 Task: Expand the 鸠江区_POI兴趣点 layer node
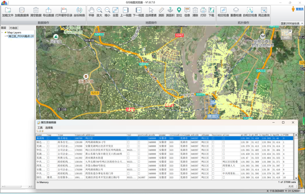[5, 36]
